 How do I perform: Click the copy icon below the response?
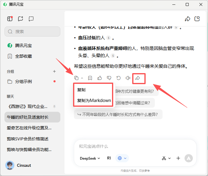pos(76,78)
